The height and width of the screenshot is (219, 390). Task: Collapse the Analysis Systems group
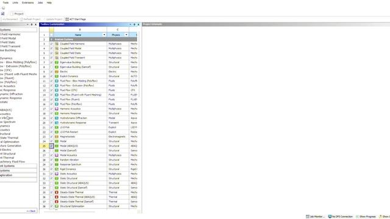coord(51,39)
